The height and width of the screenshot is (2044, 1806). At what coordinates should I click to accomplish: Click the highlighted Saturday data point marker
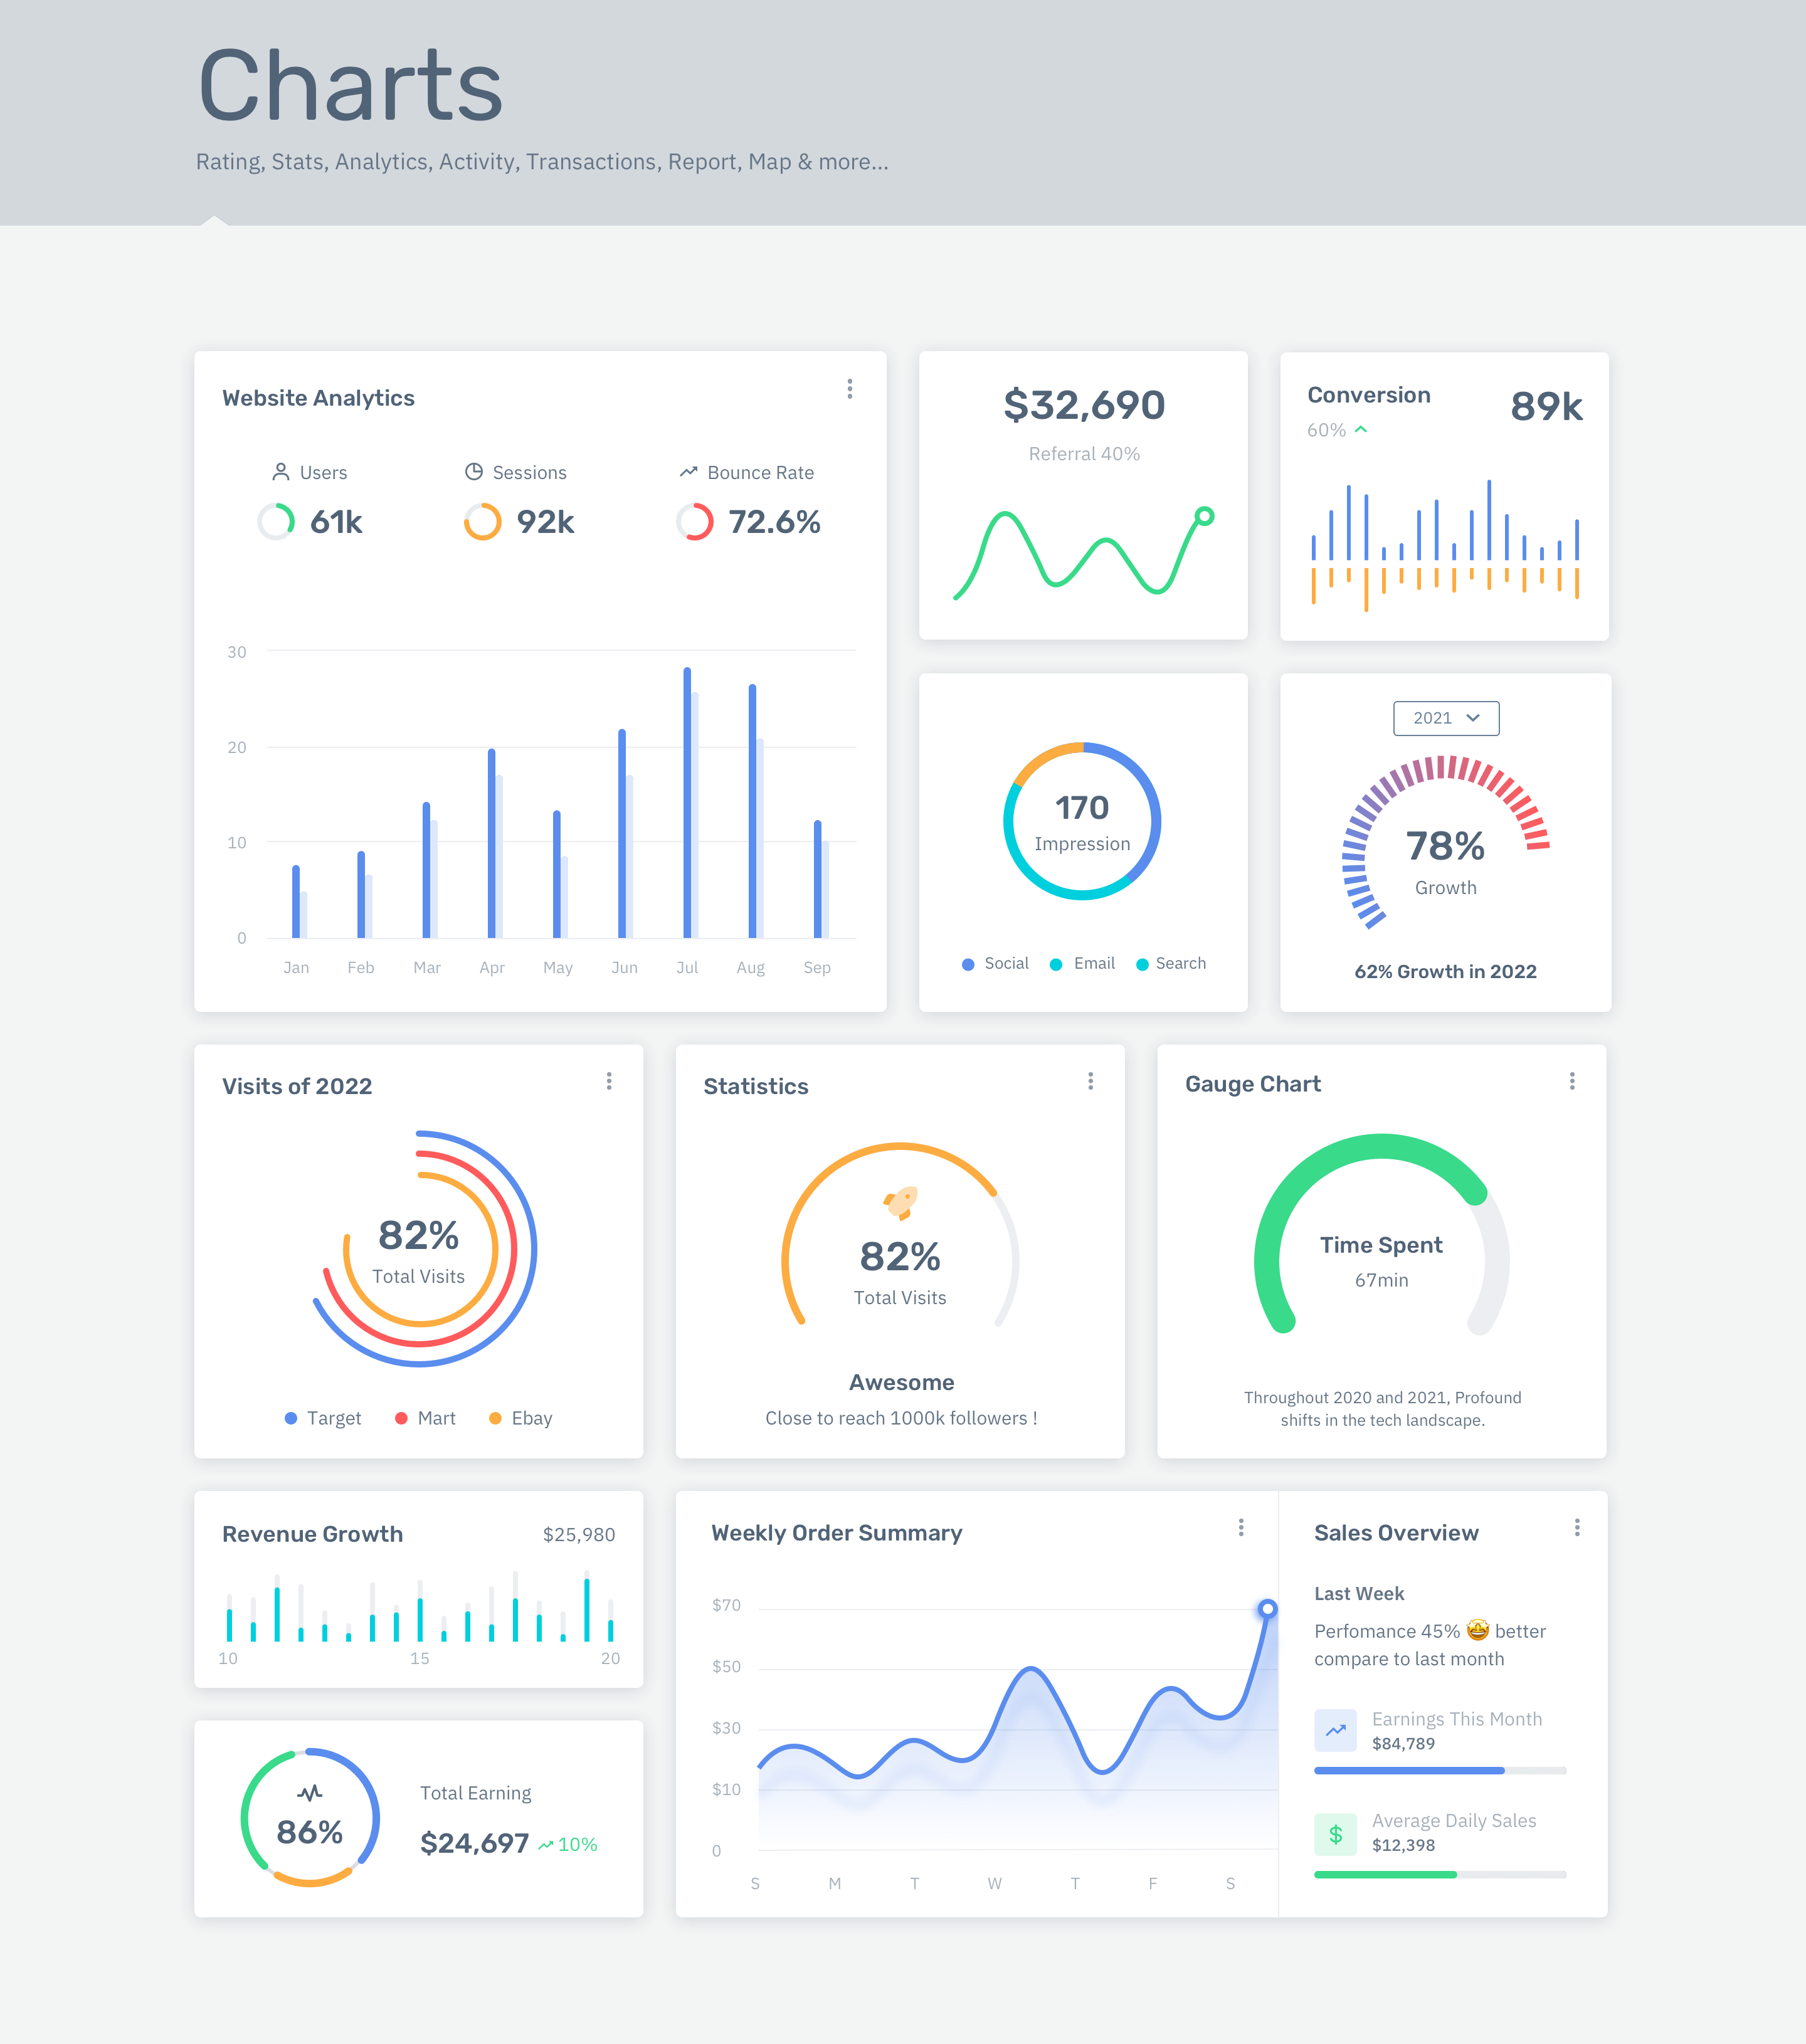pyautogui.click(x=1267, y=1609)
